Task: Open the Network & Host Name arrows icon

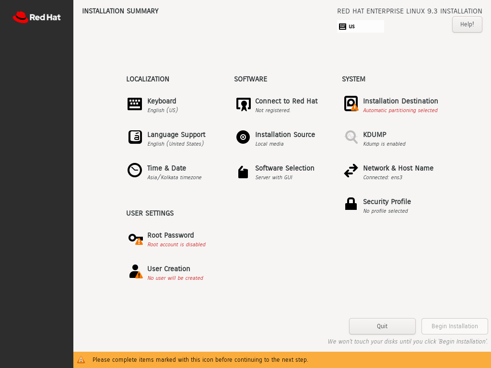Action: tap(351, 171)
